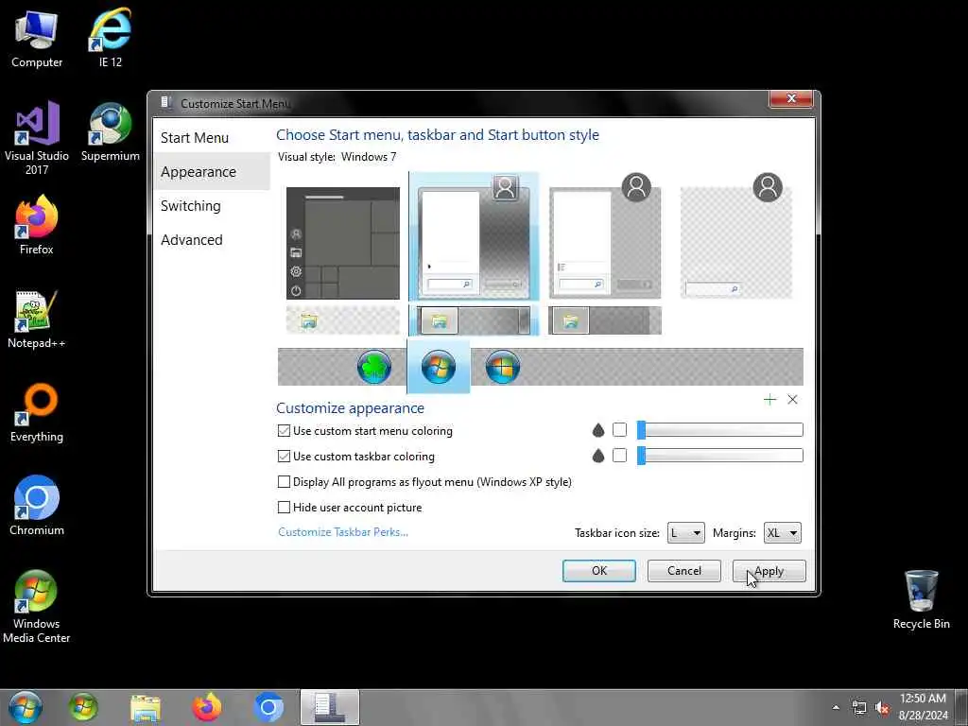Click the OK button
Viewport: 968px width, 726px height.
click(x=598, y=571)
